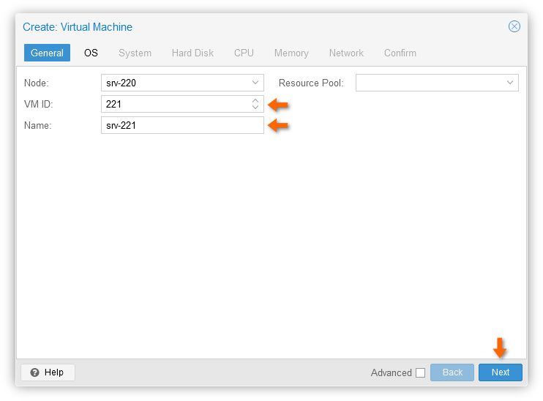Expand the Node dropdown arrow
The height and width of the screenshot is (401, 543).
(255, 83)
